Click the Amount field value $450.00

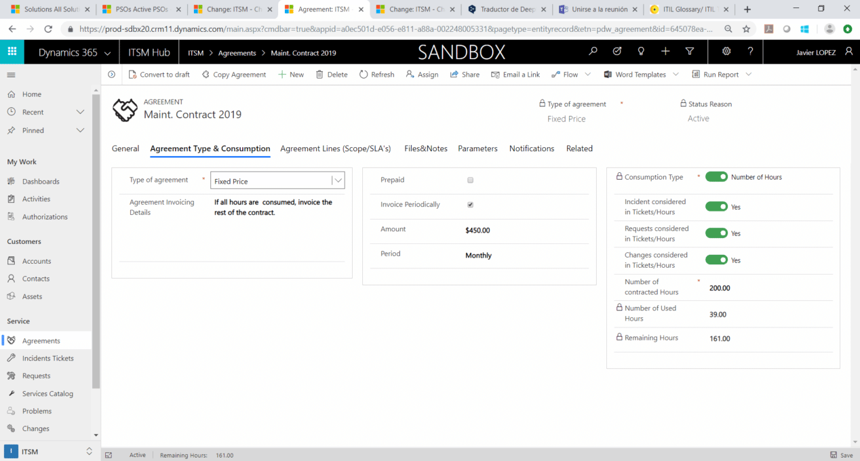coord(477,230)
